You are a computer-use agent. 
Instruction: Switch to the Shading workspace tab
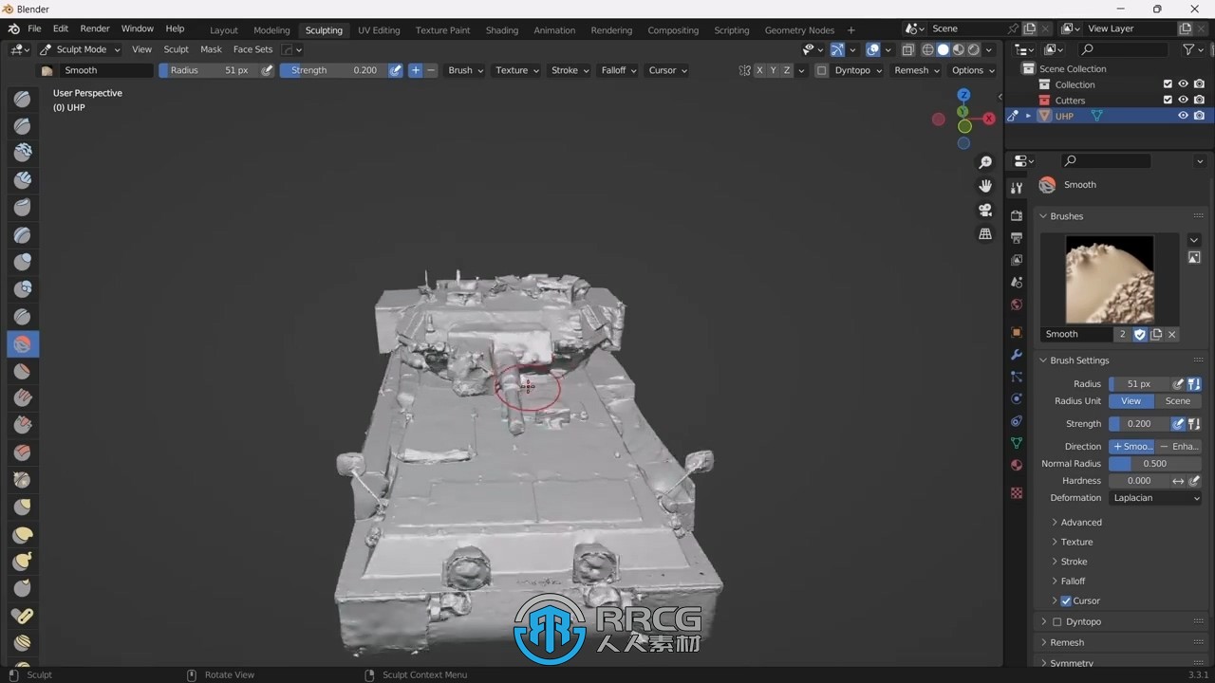click(x=502, y=30)
